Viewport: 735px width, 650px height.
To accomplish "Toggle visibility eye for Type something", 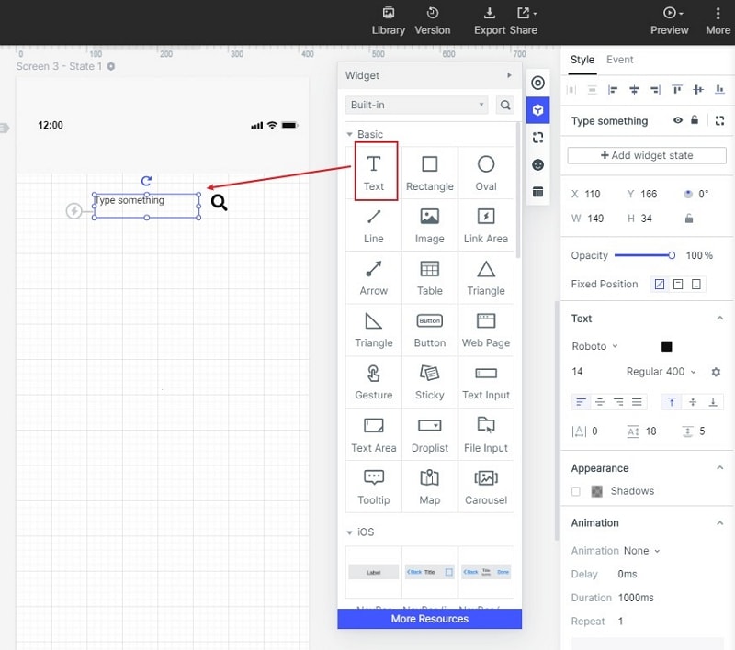I will pos(677,120).
